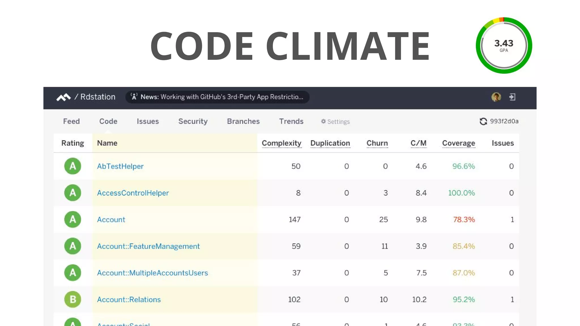Select commit hash 993f2d0a
580x326 pixels.
click(x=504, y=121)
